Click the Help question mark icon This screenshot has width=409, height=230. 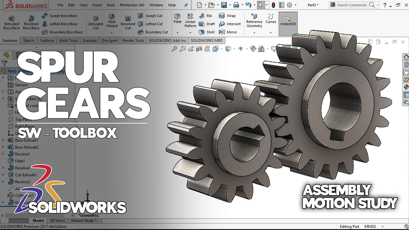click(x=385, y=5)
